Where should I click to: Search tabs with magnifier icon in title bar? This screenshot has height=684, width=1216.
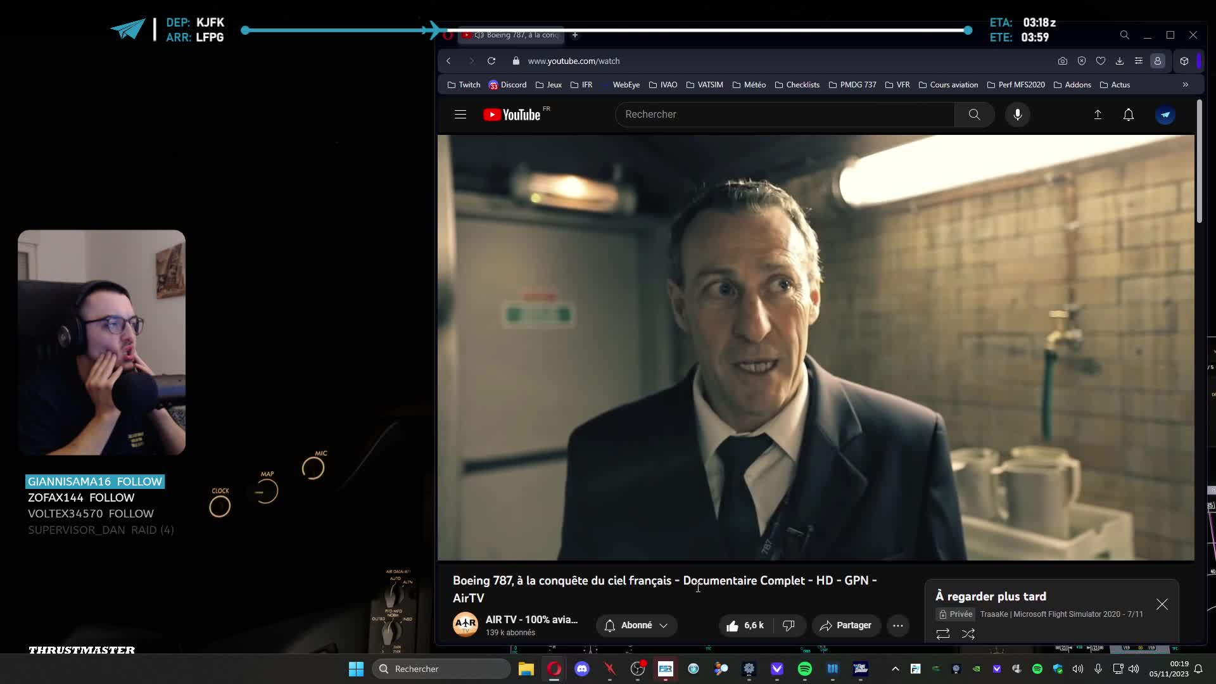1125,35
